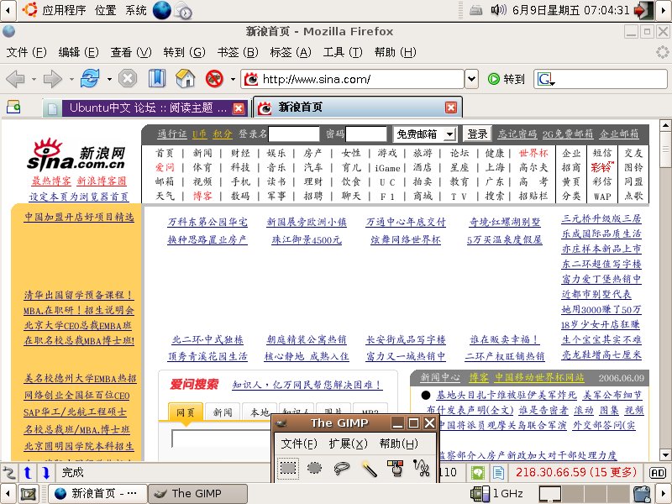The width and height of the screenshot is (672, 504).
Task: Select GIMP's Fuzzy Select magic wand tool
Action: pyautogui.click(x=369, y=468)
